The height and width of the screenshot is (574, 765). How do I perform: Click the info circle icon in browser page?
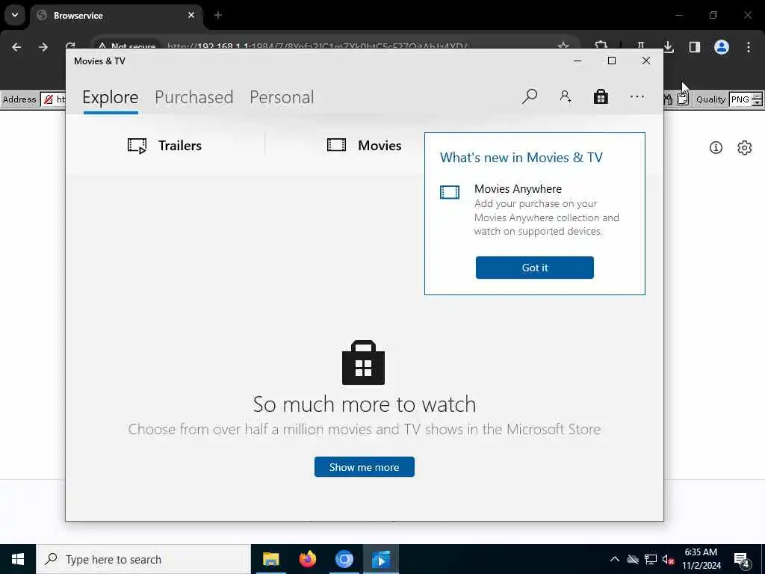tap(716, 147)
